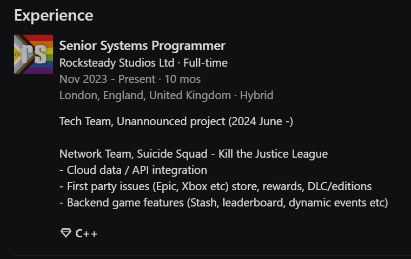Image resolution: width=411 pixels, height=259 pixels.
Task: Click the Experience section heading
Action: [x=54, y=15]
